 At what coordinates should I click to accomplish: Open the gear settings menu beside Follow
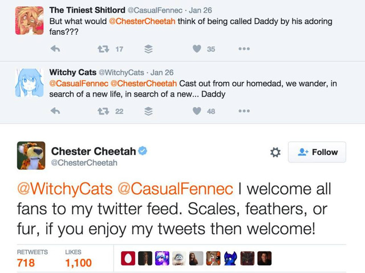275,152
